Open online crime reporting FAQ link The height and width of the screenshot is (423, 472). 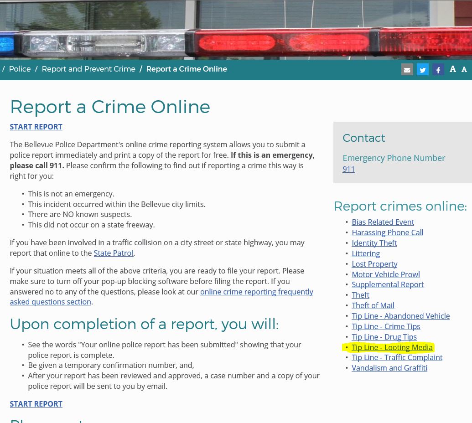256,292
